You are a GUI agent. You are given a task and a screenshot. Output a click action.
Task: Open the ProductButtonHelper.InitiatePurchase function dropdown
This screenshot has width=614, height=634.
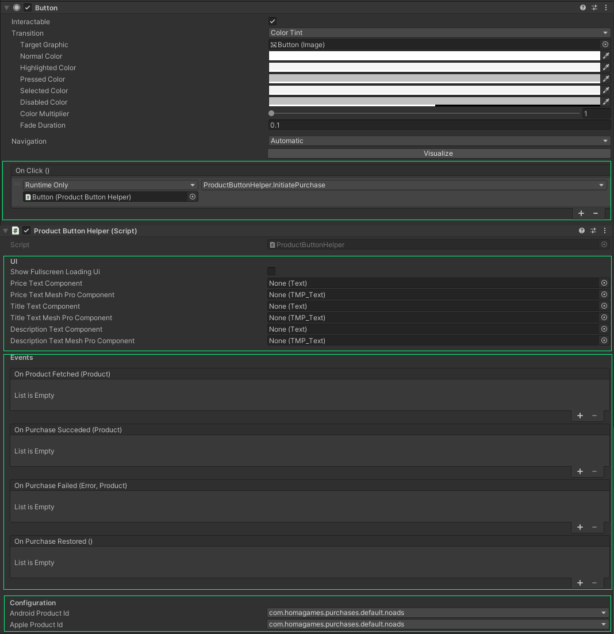(x=402, y=185)
